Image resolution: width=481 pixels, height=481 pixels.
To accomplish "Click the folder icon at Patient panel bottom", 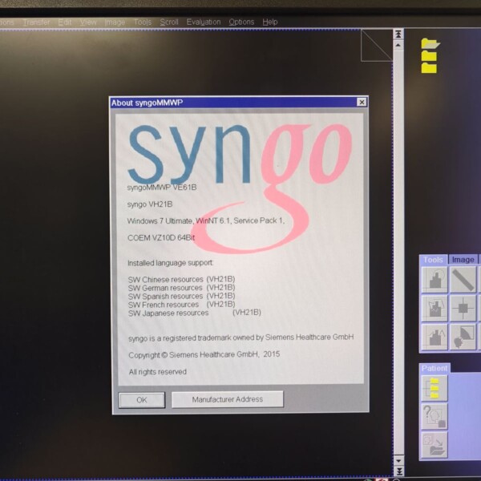I will pyautogui.click(x=435, y=444).
